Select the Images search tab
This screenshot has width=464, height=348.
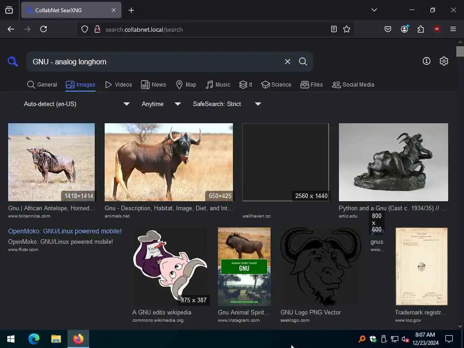click(x=81, y=85)
